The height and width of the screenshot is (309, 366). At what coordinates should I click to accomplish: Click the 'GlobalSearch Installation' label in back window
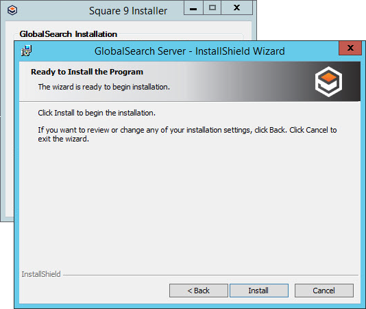click(x=68, y=34)
